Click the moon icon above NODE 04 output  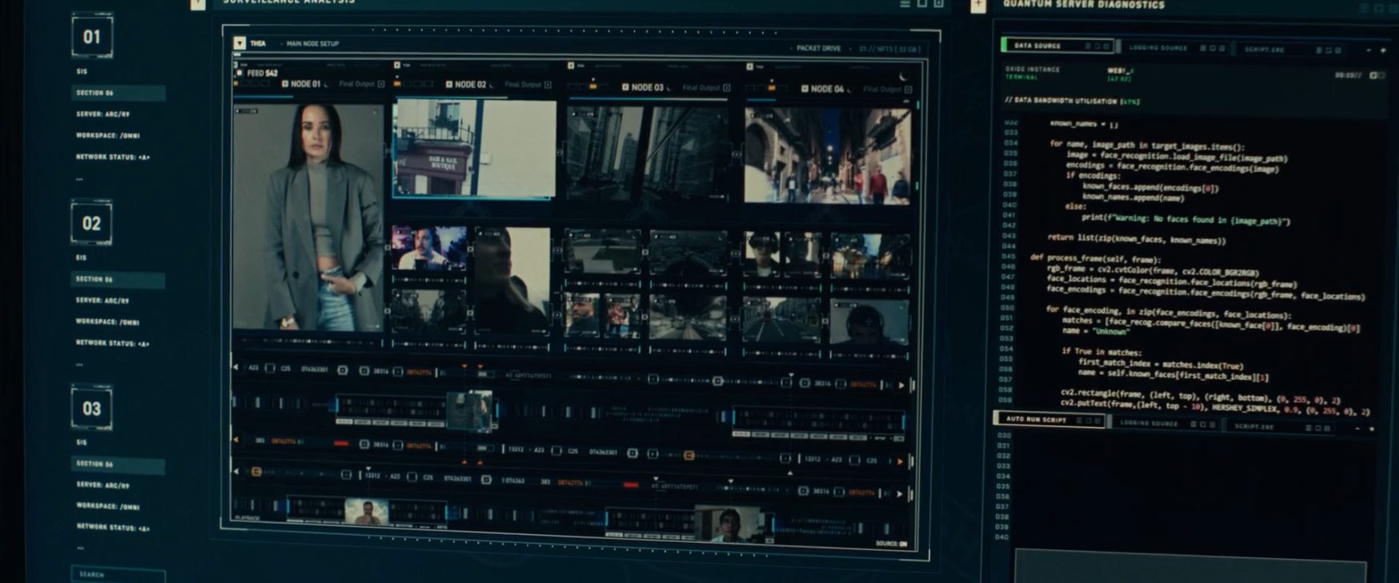904,76
